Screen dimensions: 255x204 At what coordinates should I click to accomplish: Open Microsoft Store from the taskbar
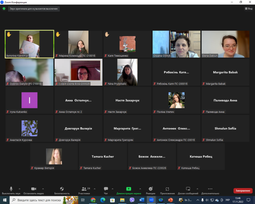point(112,200)
